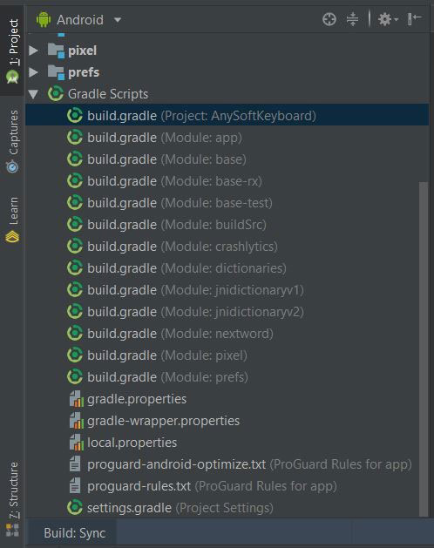Open the Structure tool window
This screenshot has width=434, height=548.
pos(13,498)
